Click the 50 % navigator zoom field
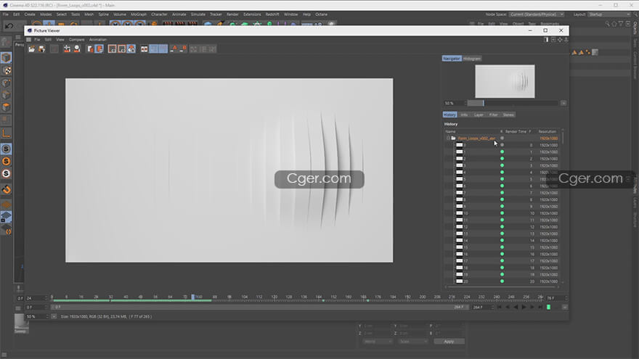639x359 pixels. pos(454,104)
